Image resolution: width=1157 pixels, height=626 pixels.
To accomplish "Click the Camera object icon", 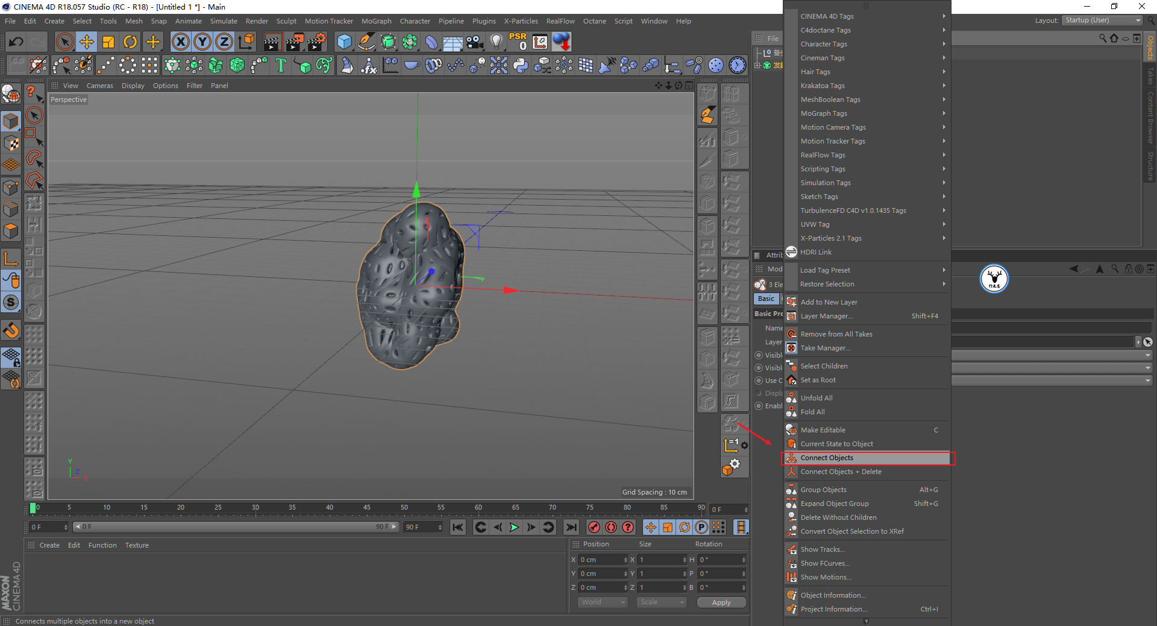I will coord(475,42).
